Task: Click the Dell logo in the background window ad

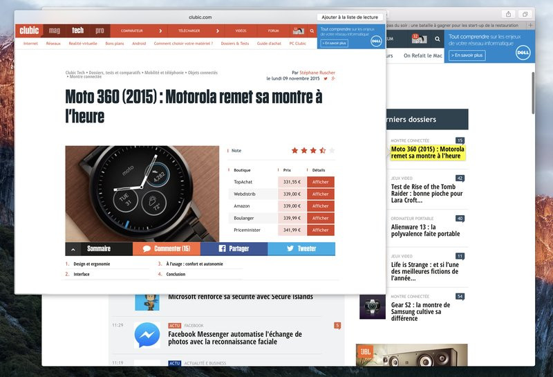Action: tap(523, 53)
